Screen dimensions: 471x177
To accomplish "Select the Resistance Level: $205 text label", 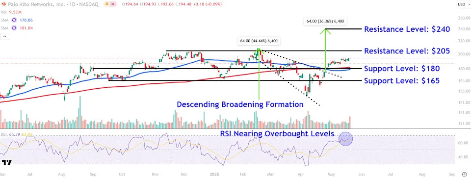I will pyautogui.click(x=407, y=51).
